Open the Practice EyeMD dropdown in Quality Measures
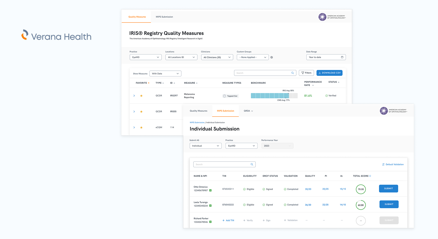 point(145,57)
